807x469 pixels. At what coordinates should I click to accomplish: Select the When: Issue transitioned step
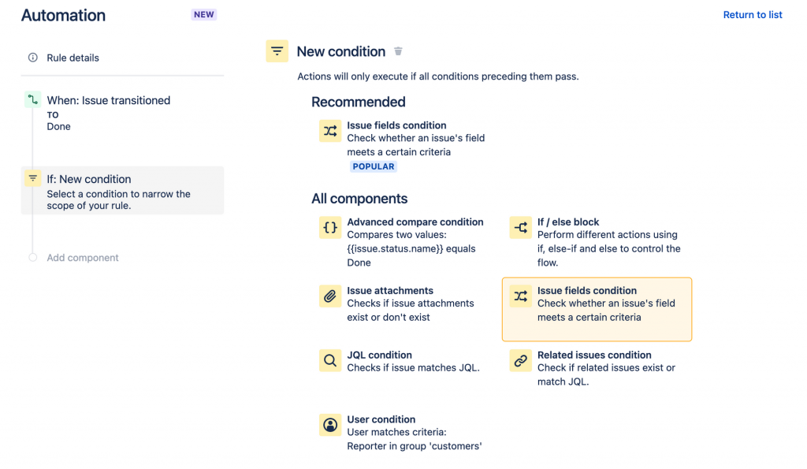[108, 101]
